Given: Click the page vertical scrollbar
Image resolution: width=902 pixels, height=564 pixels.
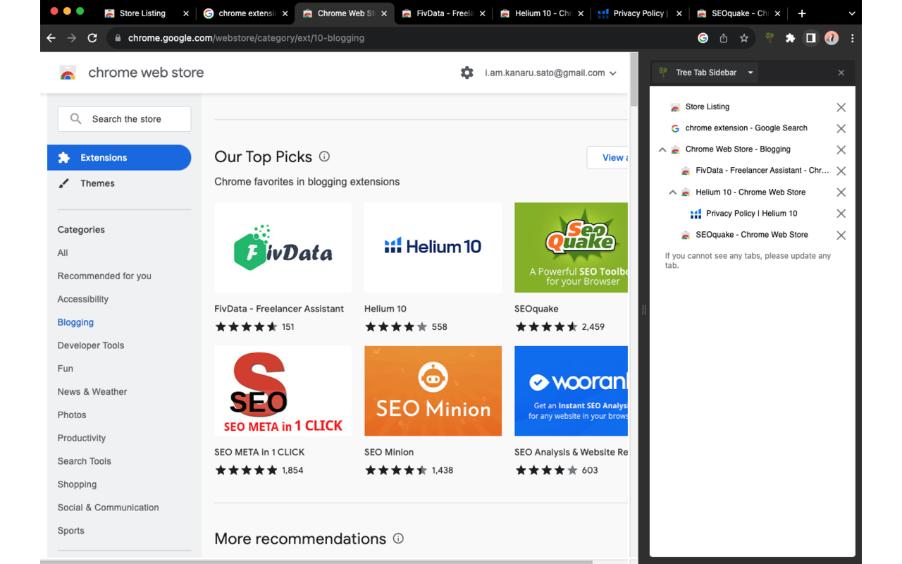Looking at the screenshot, I should [x=634, y=80].
